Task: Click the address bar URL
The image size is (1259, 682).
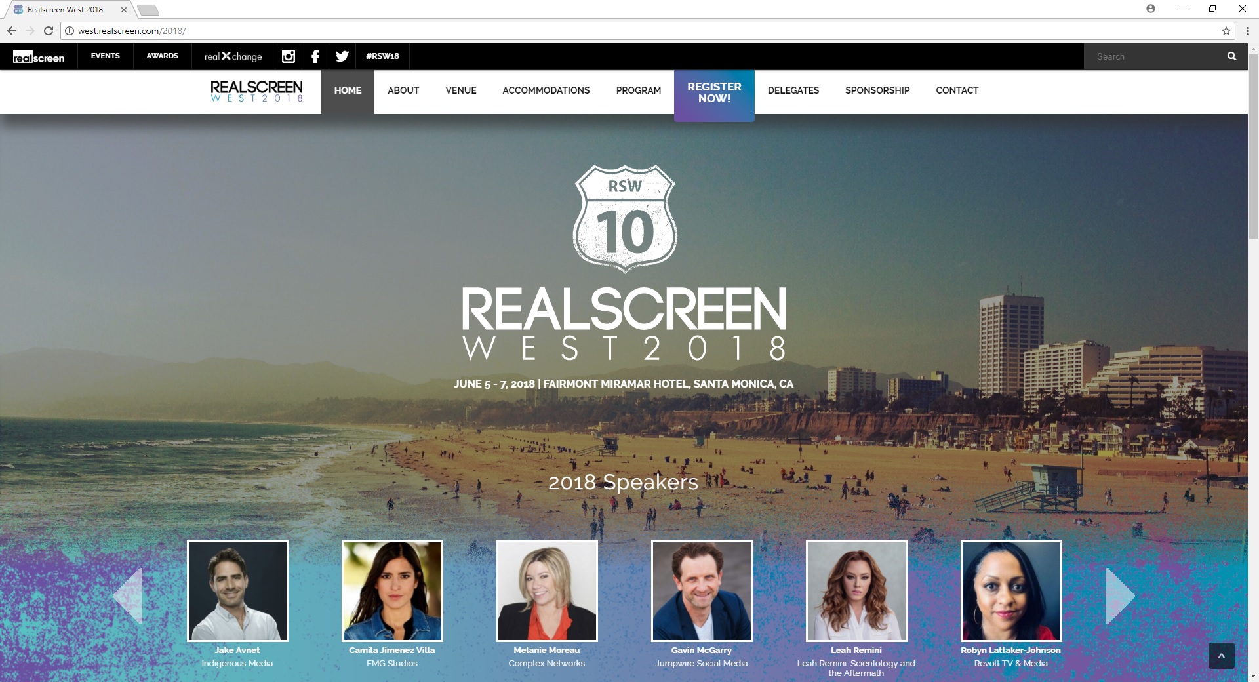Action: coord(132,31)
